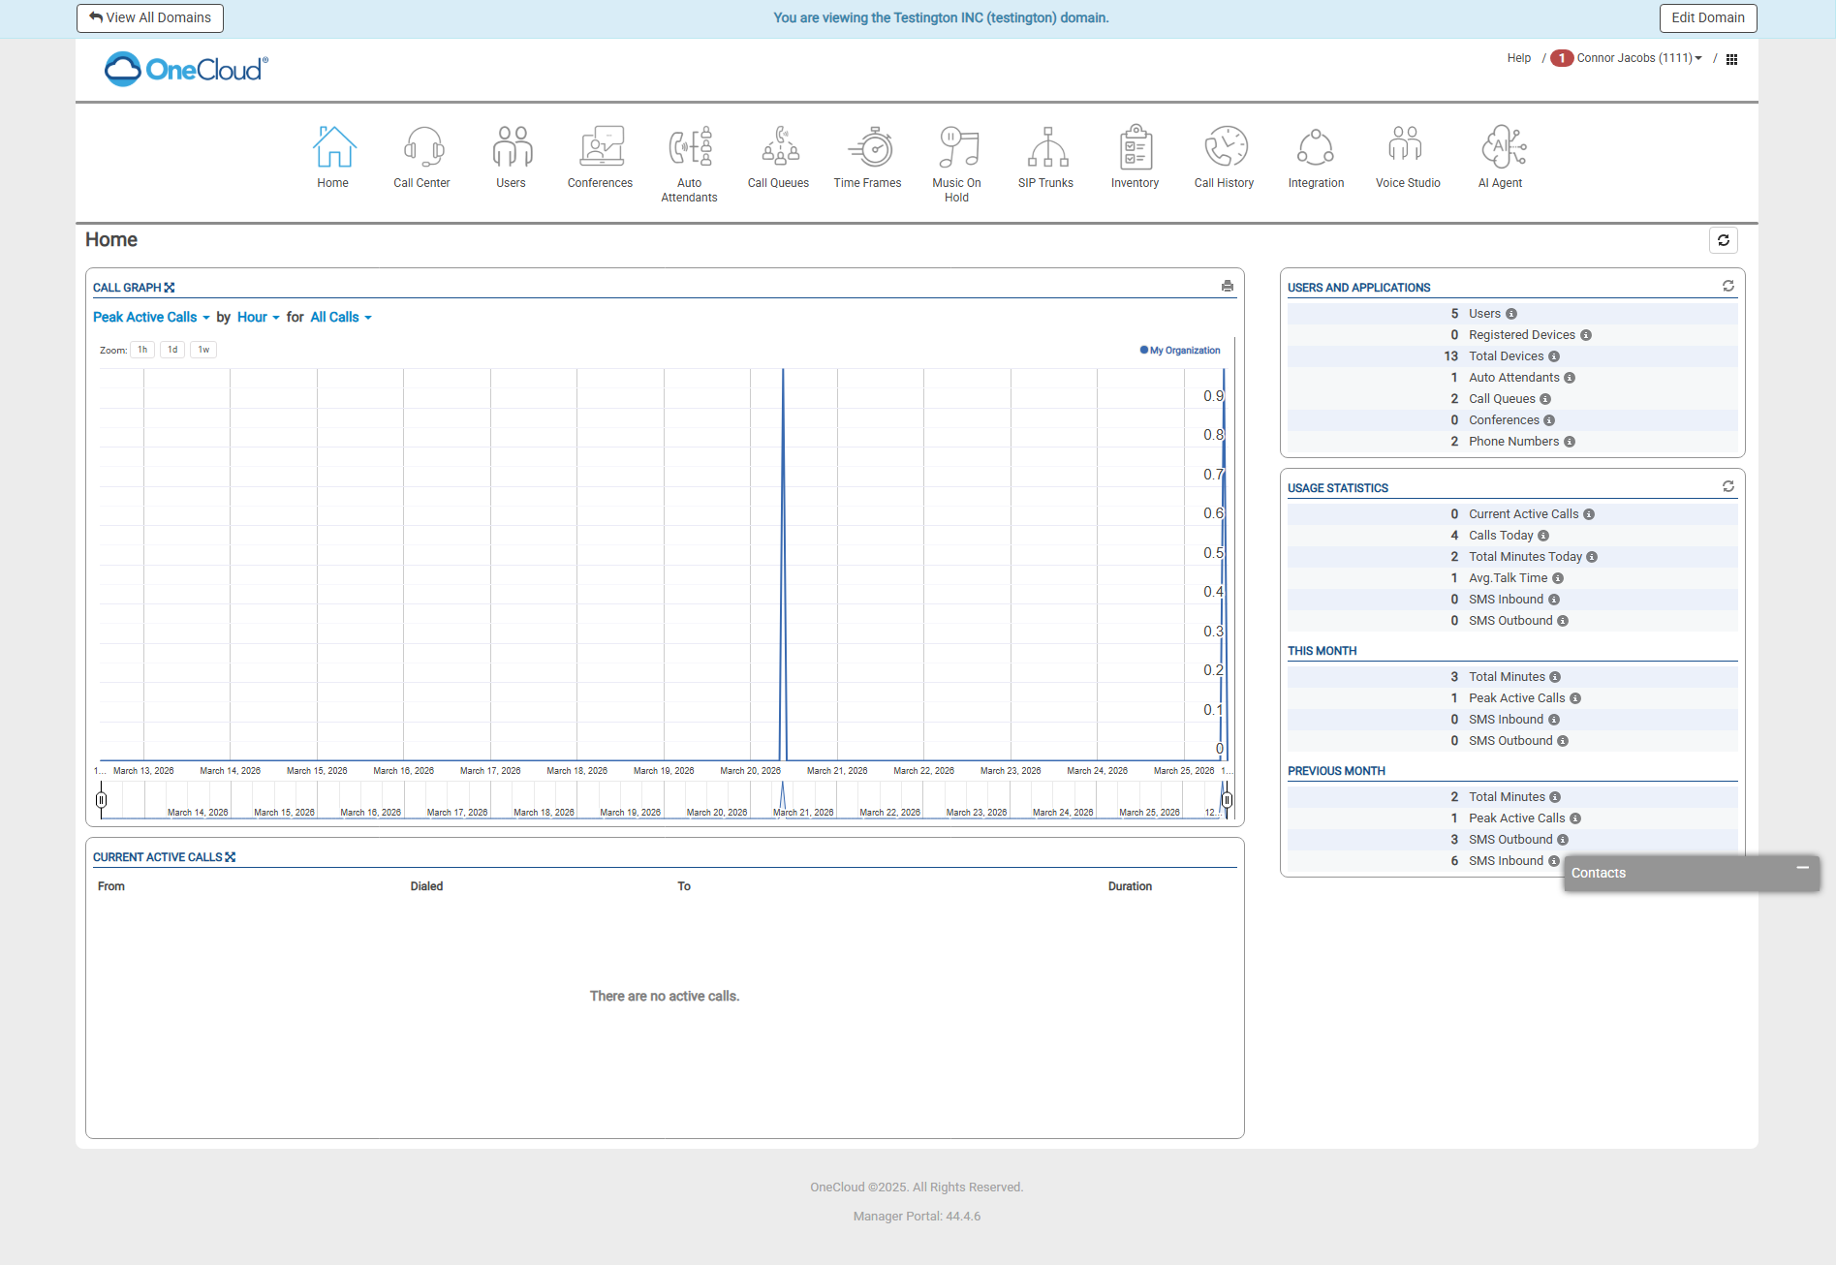Navigate to SIP Trunks

(1045, 157)
